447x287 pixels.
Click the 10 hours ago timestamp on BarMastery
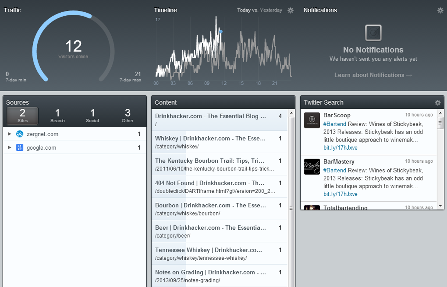pyautogui.click(x=419, y=161)
